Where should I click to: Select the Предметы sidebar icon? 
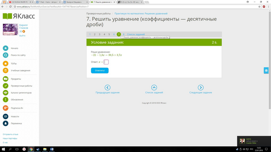click(x=6, y=79)
